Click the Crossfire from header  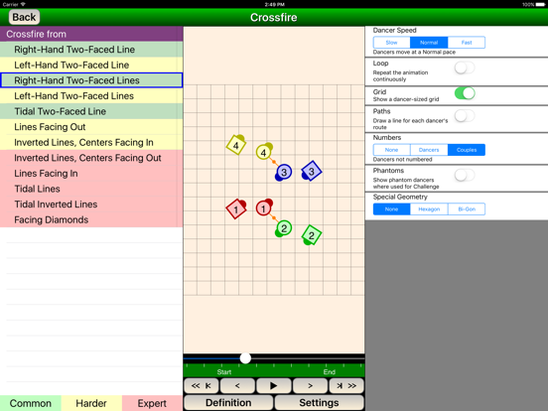point(91,34)
